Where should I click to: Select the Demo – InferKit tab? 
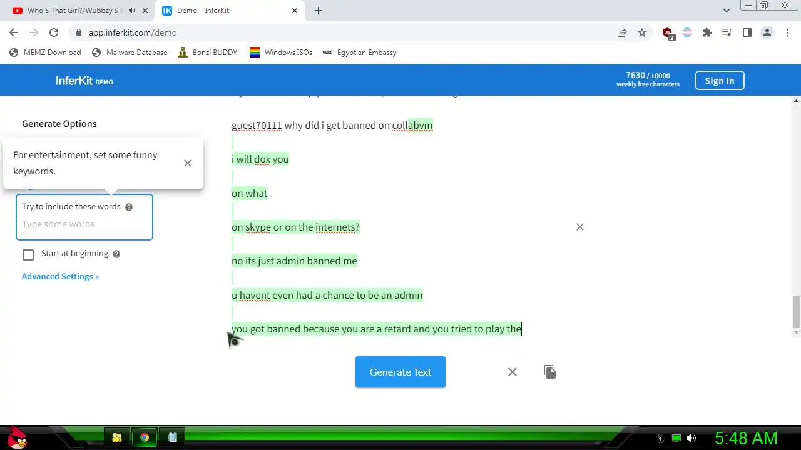(x=230, y=11)
